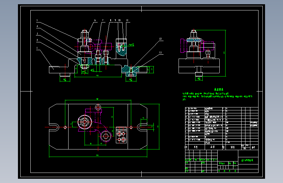Click the green 技术要求 heading
This screenshot has width=283, height=183.
219,90
